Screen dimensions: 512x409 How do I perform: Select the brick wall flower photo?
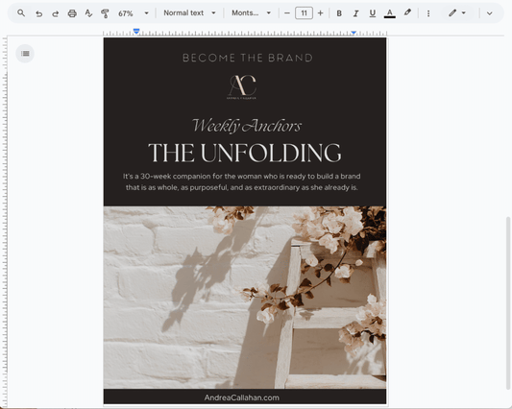coord(245,298)
